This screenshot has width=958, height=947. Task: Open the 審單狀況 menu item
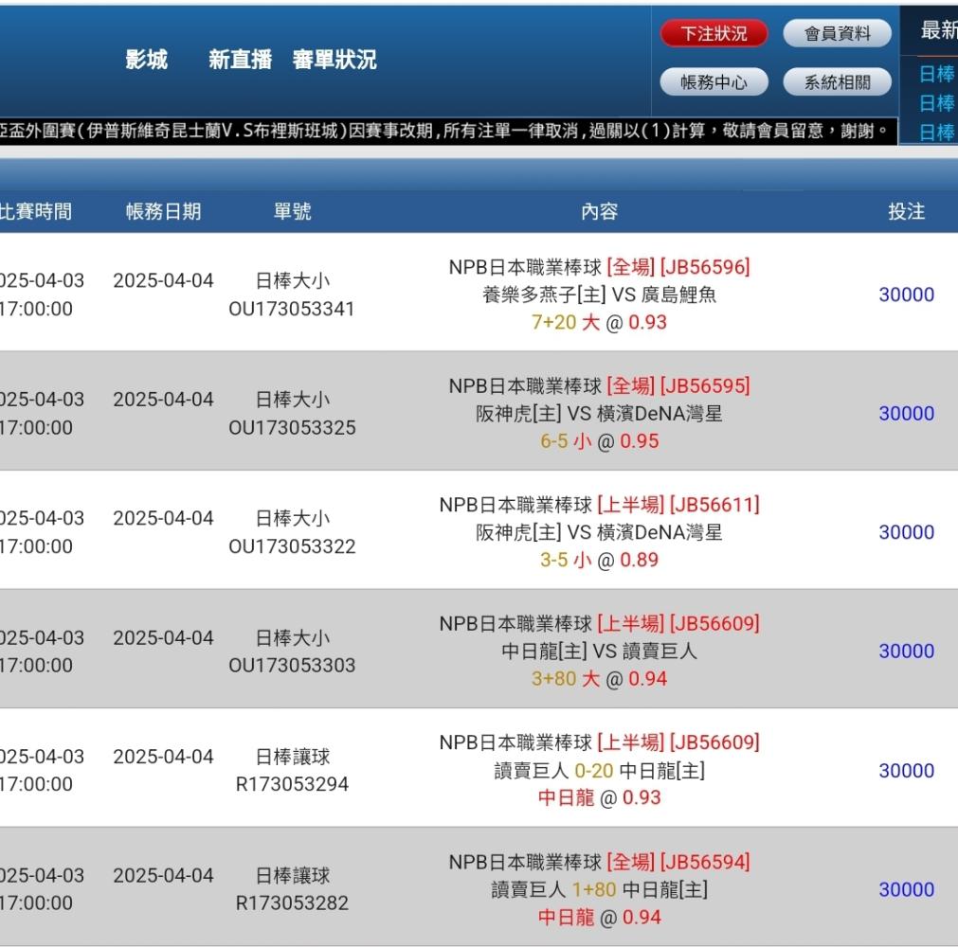click(334, 60)
